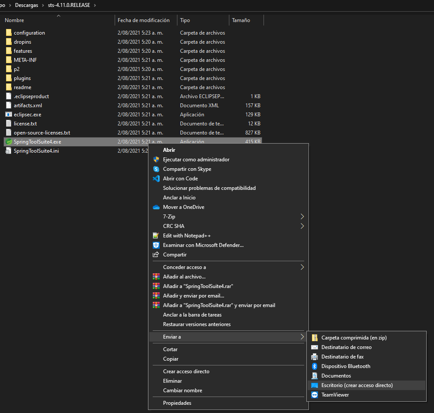Sort by the Tipo column header
434x413 pixels.
pos(185,20)
